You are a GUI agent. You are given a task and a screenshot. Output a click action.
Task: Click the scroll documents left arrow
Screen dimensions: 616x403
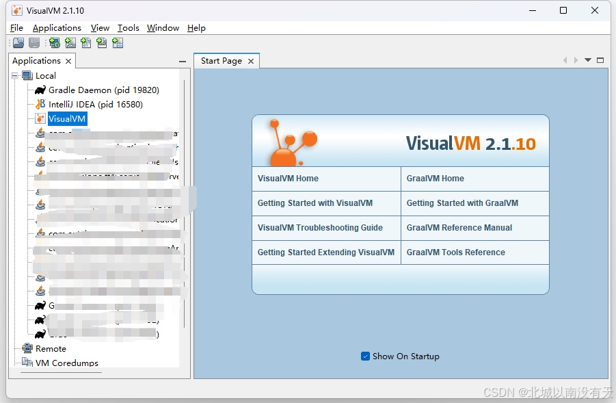click(565, 60)
